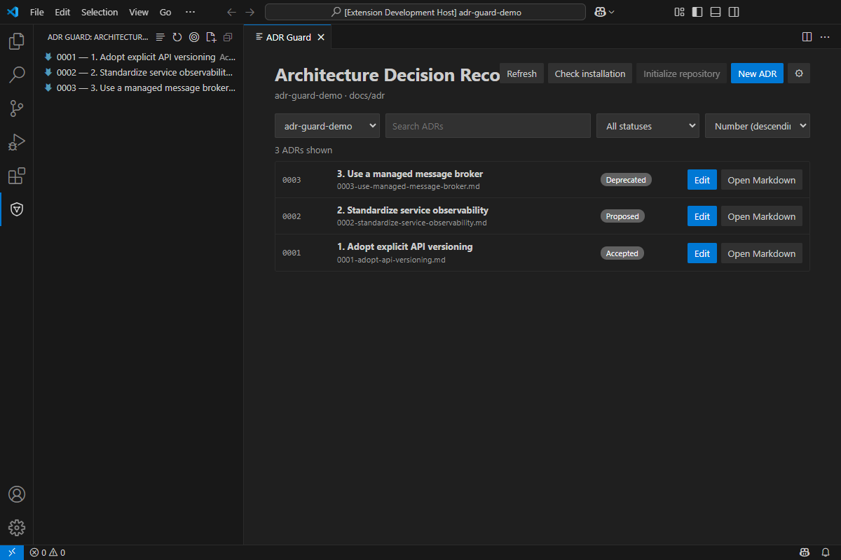
Task: Open the Manage gear in activity bar
Action: 17,528
